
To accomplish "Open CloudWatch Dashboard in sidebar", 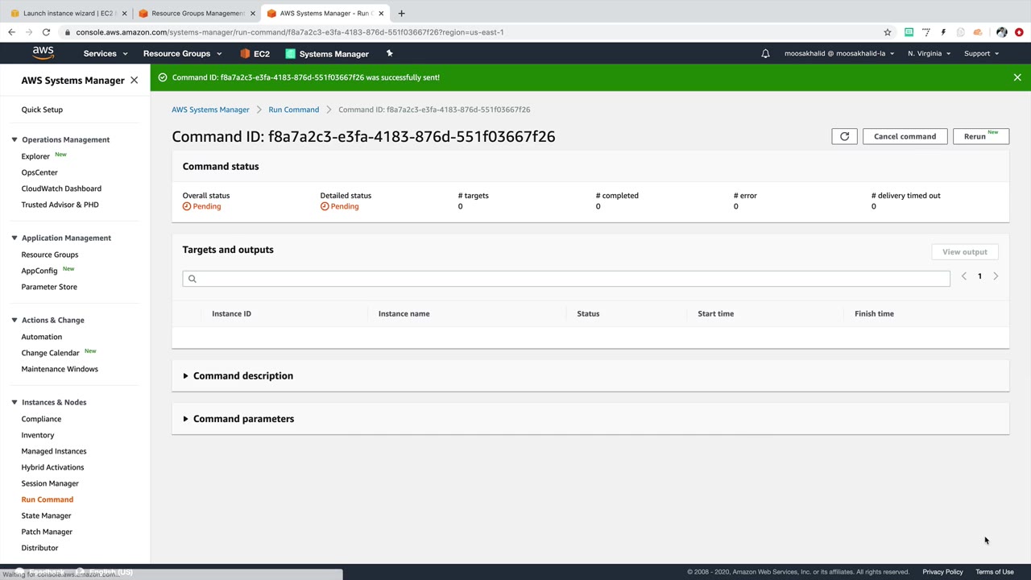I will 61,188.
